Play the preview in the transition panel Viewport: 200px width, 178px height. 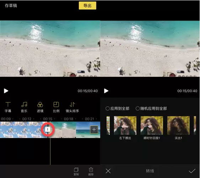[106, 91]
